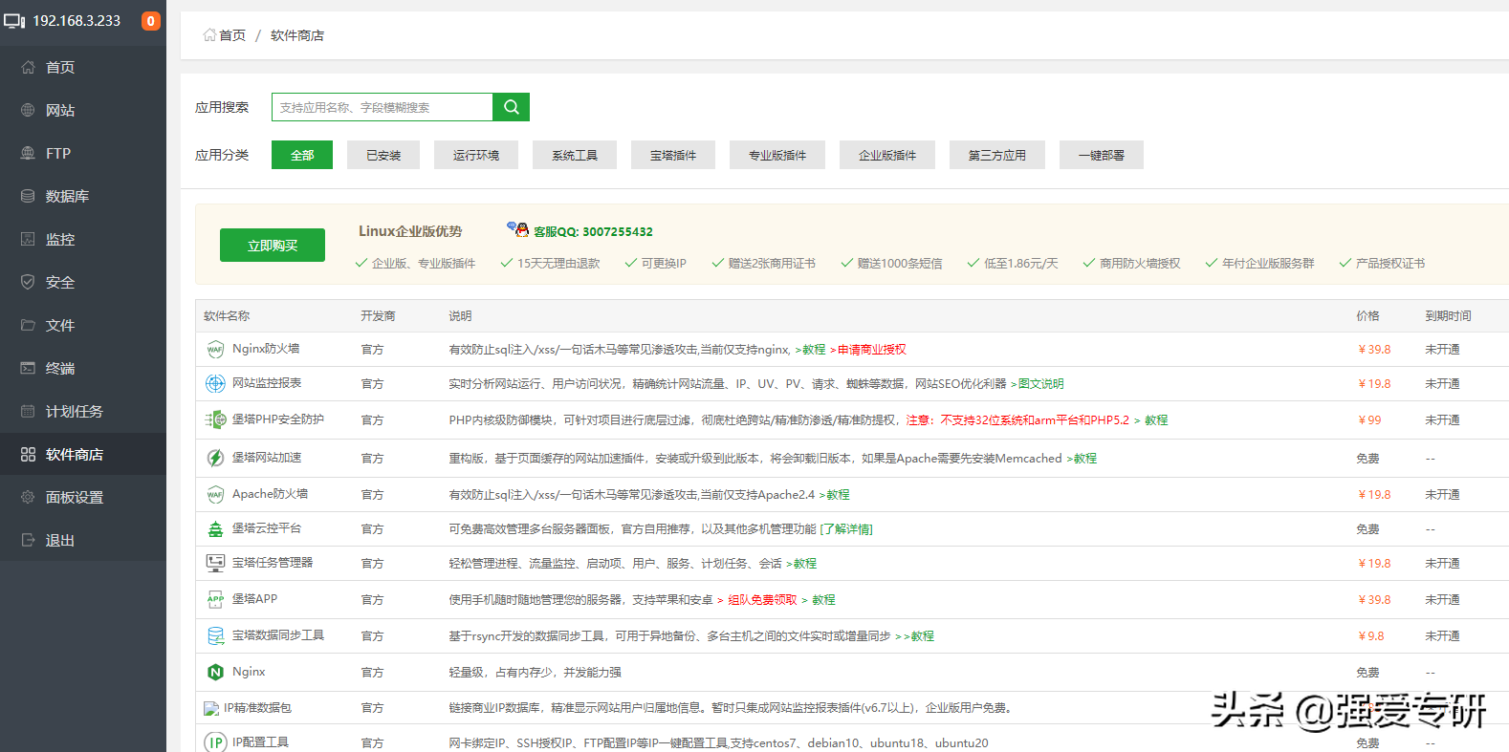The image size is (1509, 752).
Task: Click price ￥99 for 堡塔PHP安全防护
Action: (1369, 420)
